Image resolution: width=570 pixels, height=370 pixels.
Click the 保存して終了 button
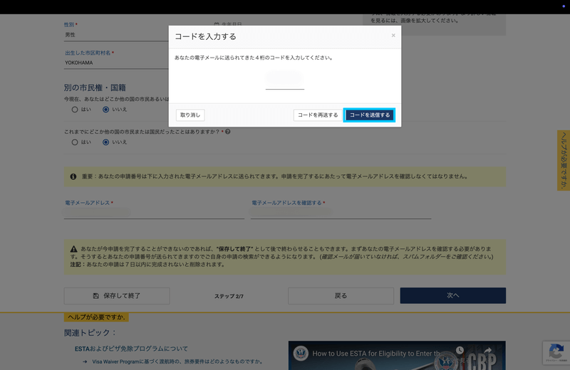(x=117, y=296)
